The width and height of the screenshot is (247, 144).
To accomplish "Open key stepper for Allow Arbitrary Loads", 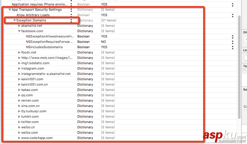I will click(x=71, y=15).
